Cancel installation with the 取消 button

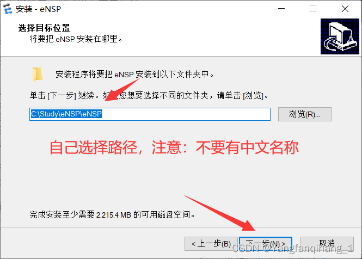click(x=327, y=244)
